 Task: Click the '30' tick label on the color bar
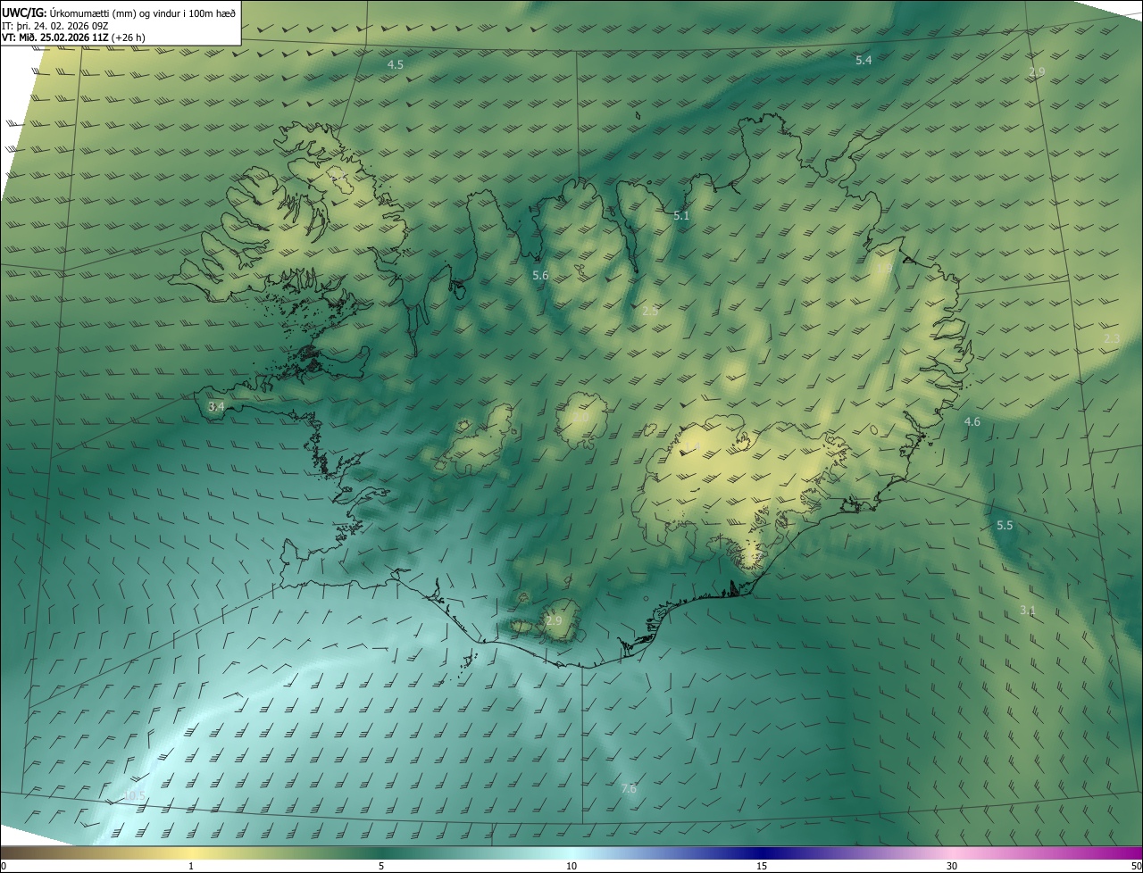pos(952,866)
